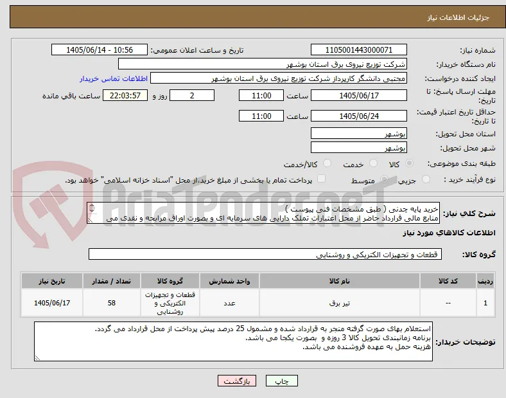The image size is (506, 398).
Task: Click the بازگشت back button
Action: [x=237, y=381]
